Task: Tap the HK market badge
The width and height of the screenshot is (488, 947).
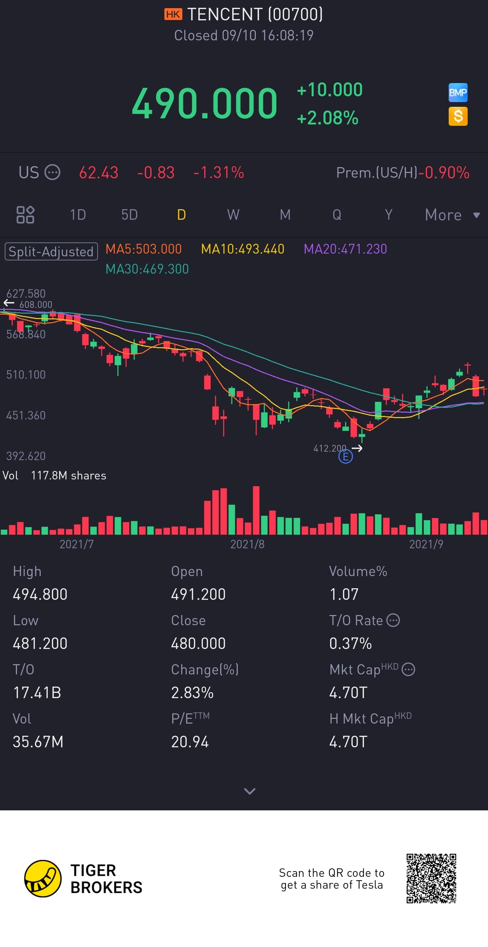Action: pos(173,14)
